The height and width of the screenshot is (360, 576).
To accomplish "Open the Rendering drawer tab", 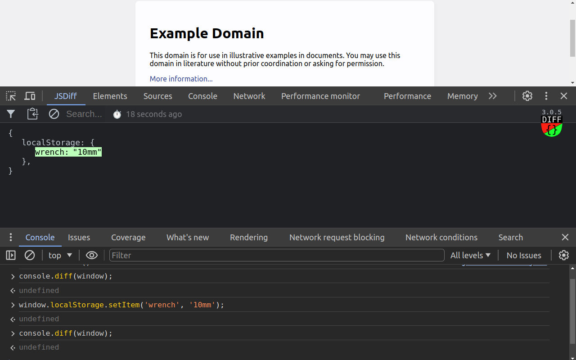I will click(248, 237).
